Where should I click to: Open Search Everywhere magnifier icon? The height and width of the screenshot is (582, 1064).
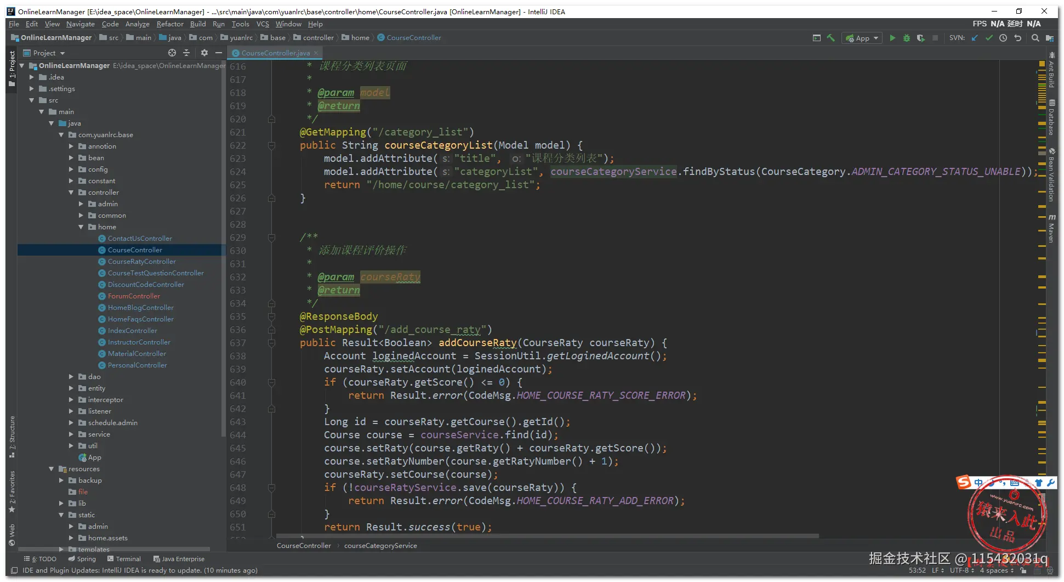[1035, 38]
